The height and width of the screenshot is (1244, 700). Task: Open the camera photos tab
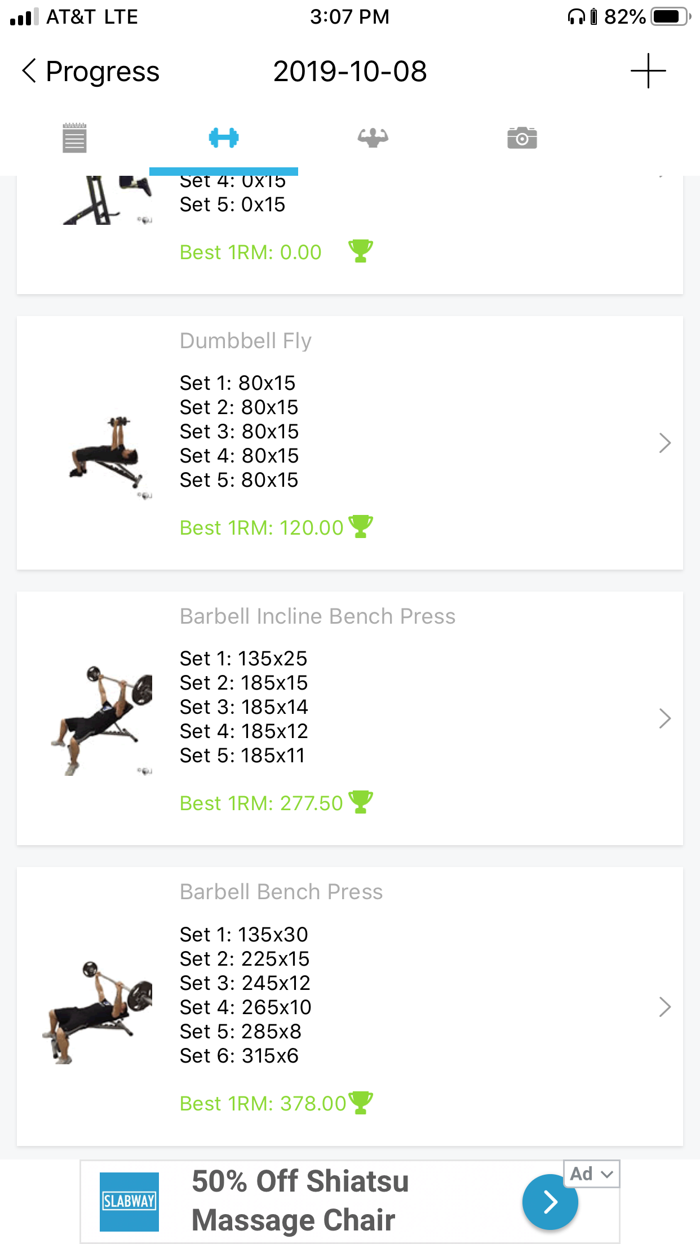click(522, 138)
